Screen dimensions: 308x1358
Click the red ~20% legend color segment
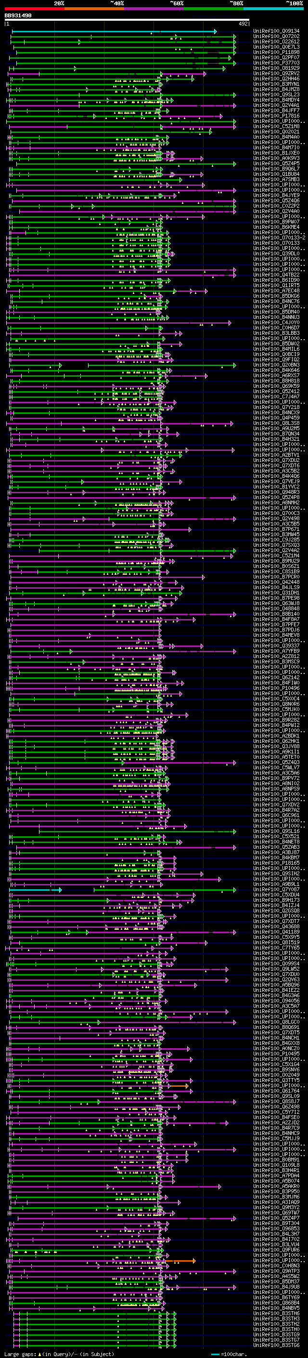click(34, 9)
